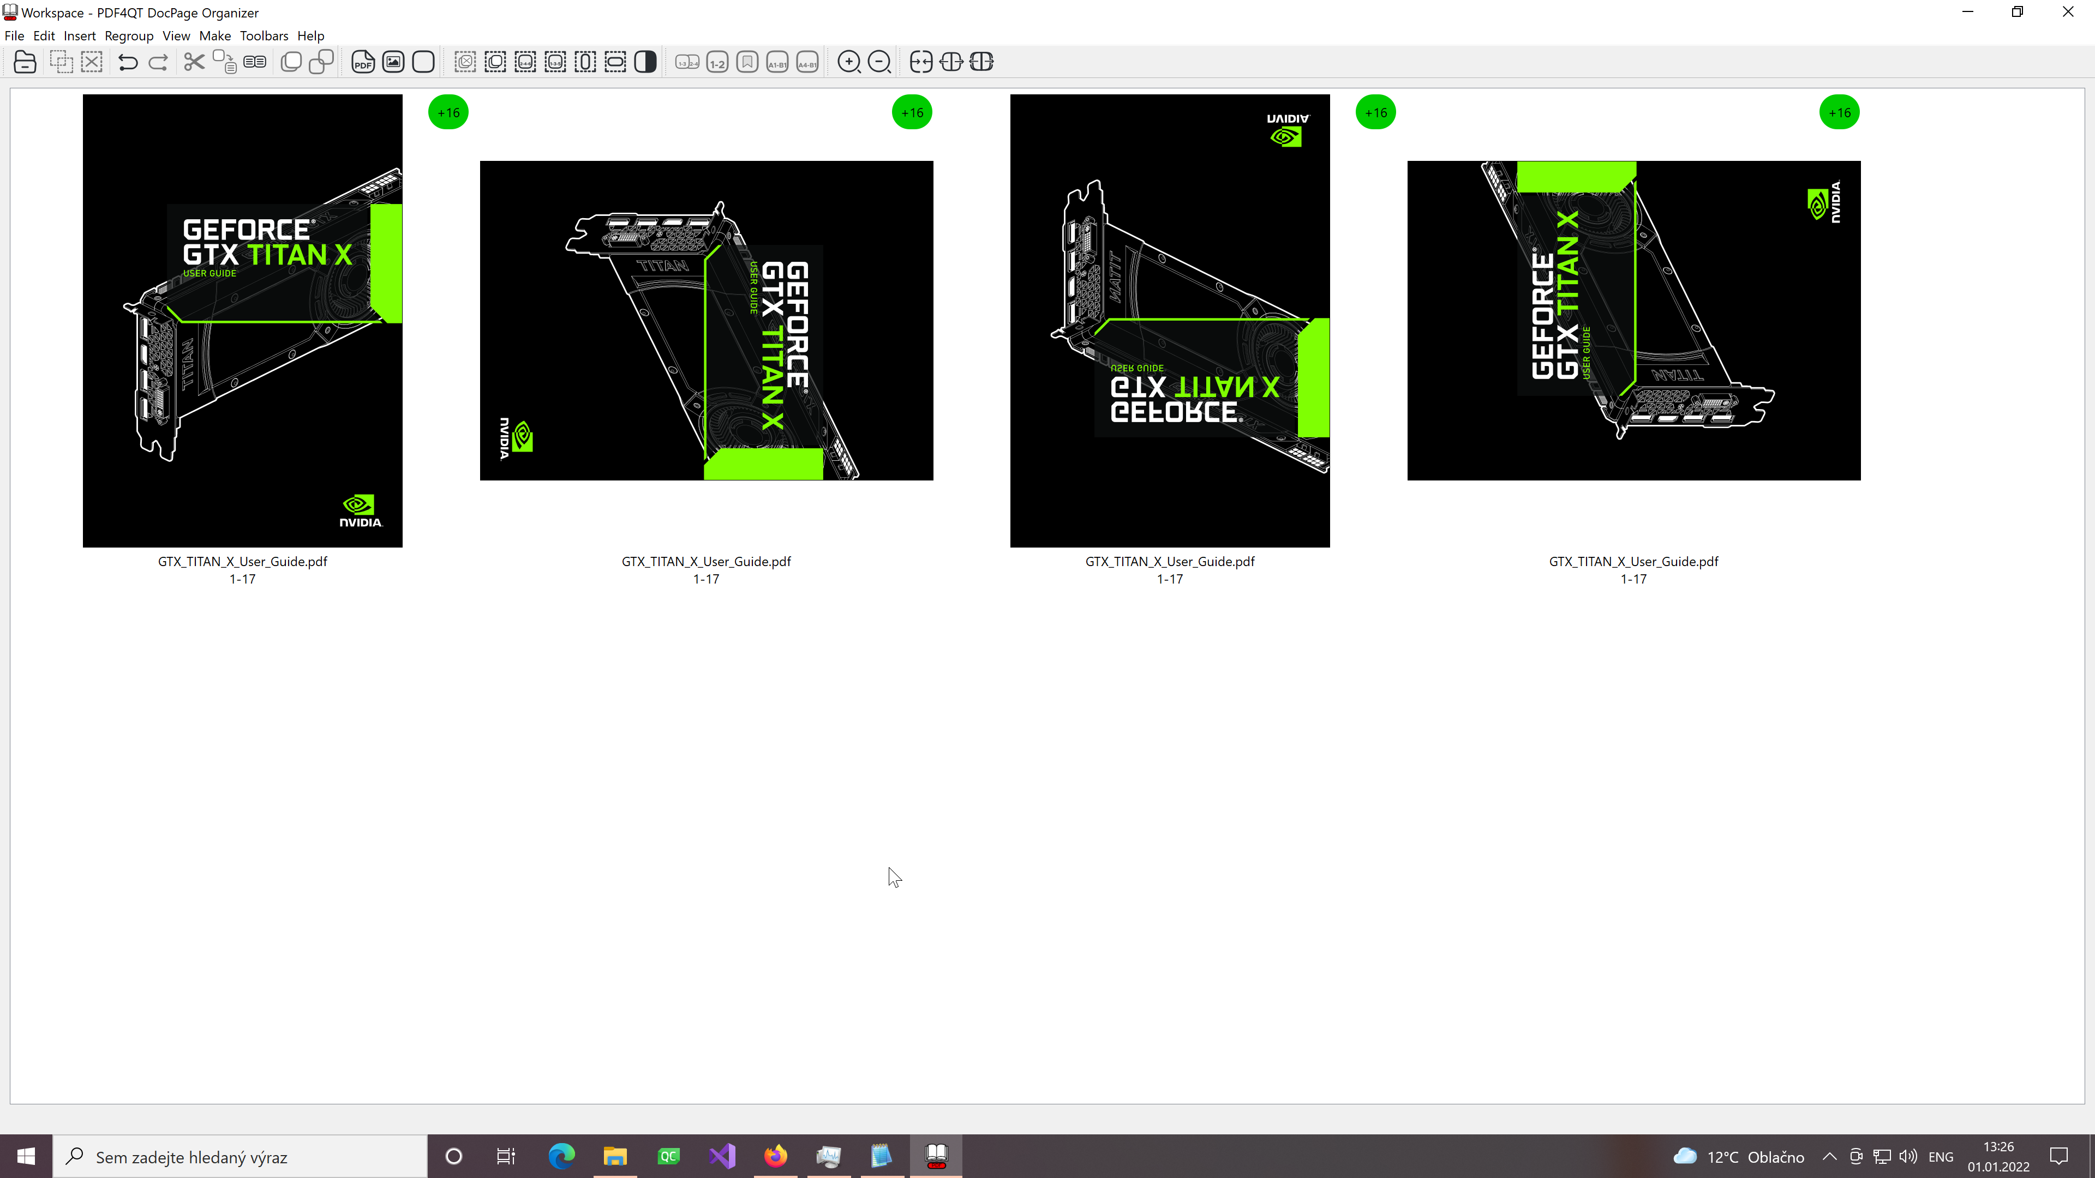Click the fourth GTX_TITAN_X_User_Guide.pdf file name

coord(1634,561)
